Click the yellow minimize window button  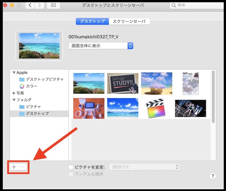12,5
